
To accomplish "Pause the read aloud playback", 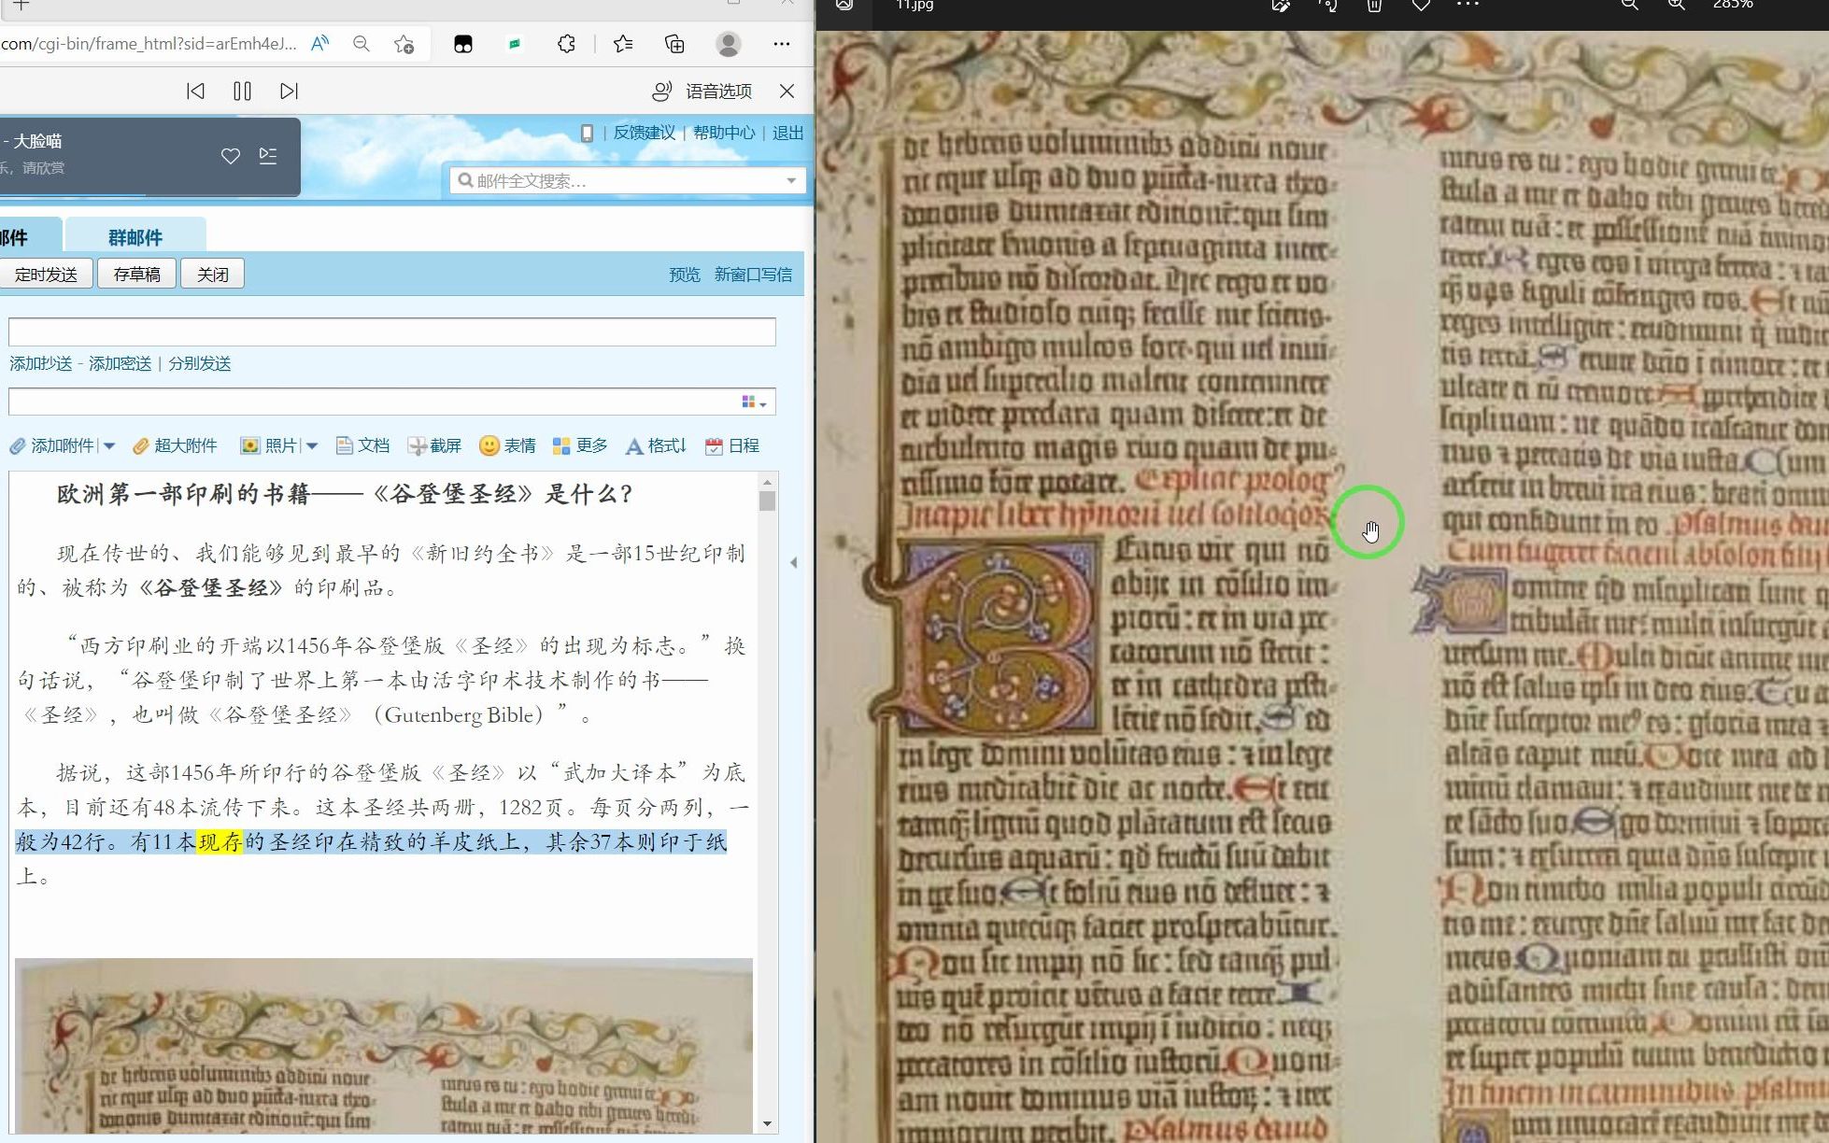I will tap(242, 91).
